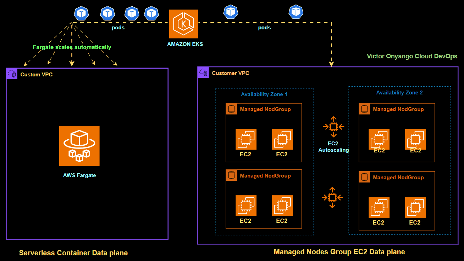The width and height of the screenshot is (464, 261).
Task: Select the EC2 Autoscaling icon between availability zones
Action: [333, 126]
